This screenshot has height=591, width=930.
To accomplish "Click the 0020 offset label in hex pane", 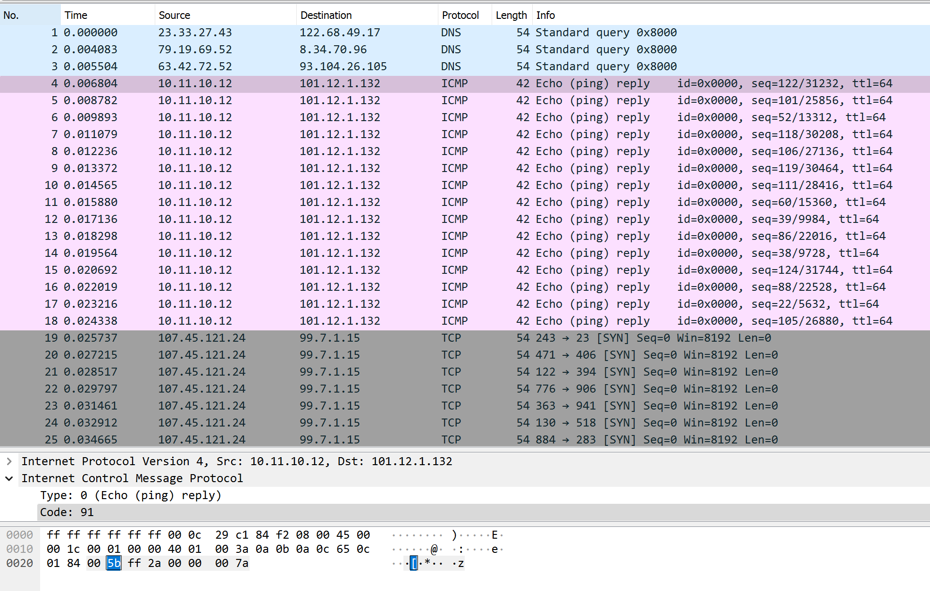I will click(x=19, y=563).
